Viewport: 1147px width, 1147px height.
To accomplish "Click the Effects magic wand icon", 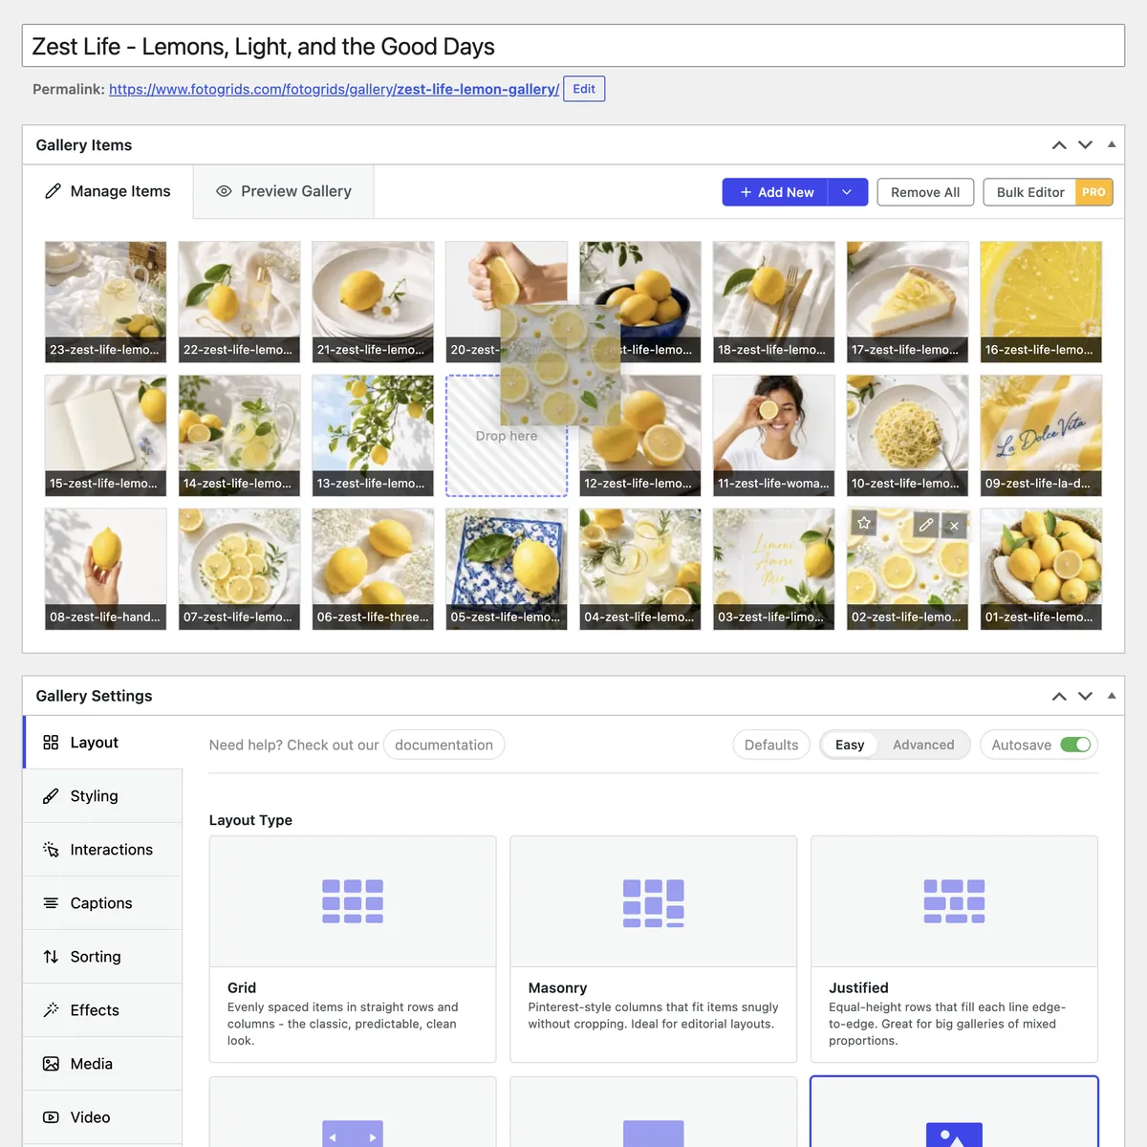I will click(x=51, y=1010).
